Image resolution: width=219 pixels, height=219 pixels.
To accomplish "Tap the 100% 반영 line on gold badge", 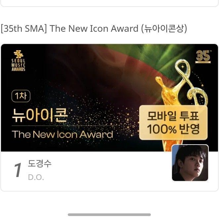I will click(x=173, y=129).
